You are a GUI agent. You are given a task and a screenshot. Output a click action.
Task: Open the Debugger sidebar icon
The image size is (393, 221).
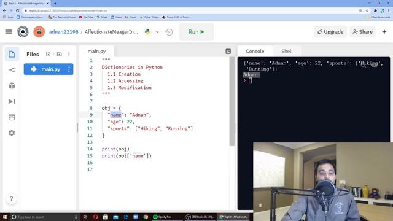coord(12,101)
